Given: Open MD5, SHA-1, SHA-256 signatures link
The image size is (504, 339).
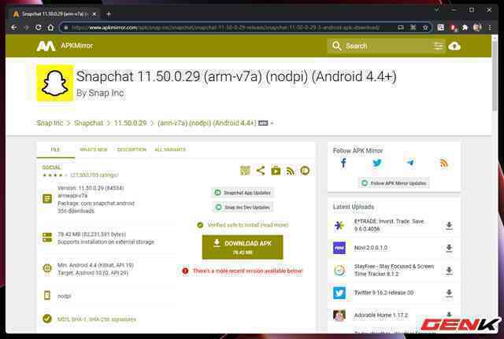Looking at the screenshot, I should pyautogui.click(x=97, y=319).
